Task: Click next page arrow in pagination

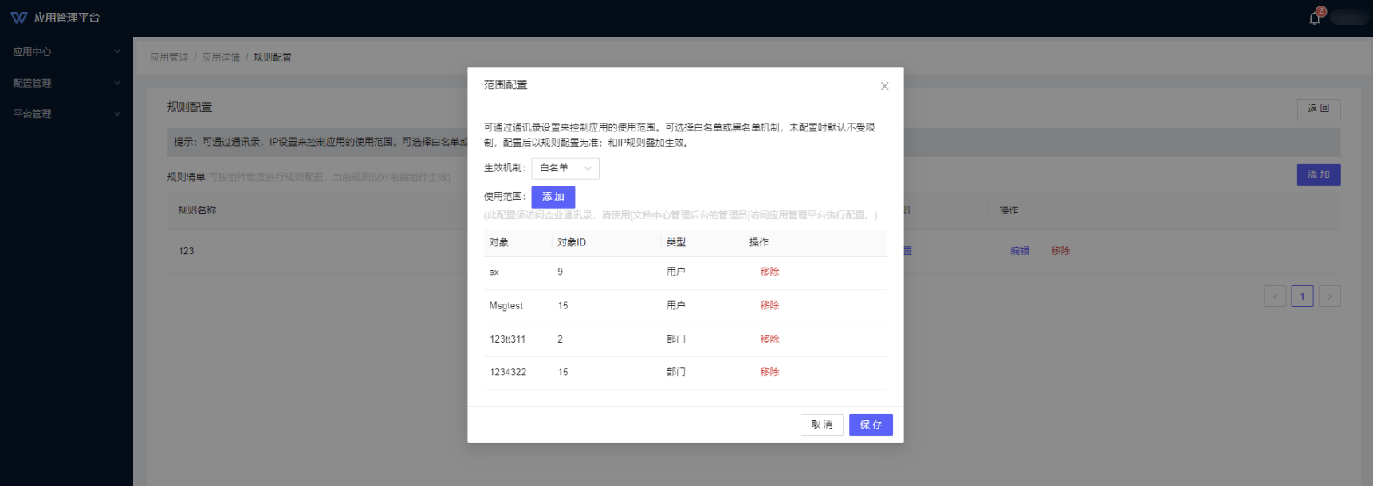Action: click(1329, 296)
